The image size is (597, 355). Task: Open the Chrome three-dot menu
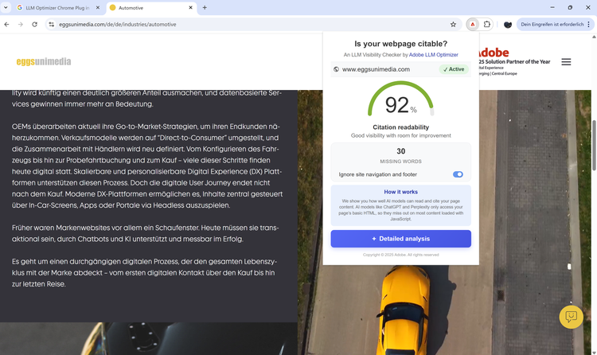pyautogui.click(x=588, y=25)
